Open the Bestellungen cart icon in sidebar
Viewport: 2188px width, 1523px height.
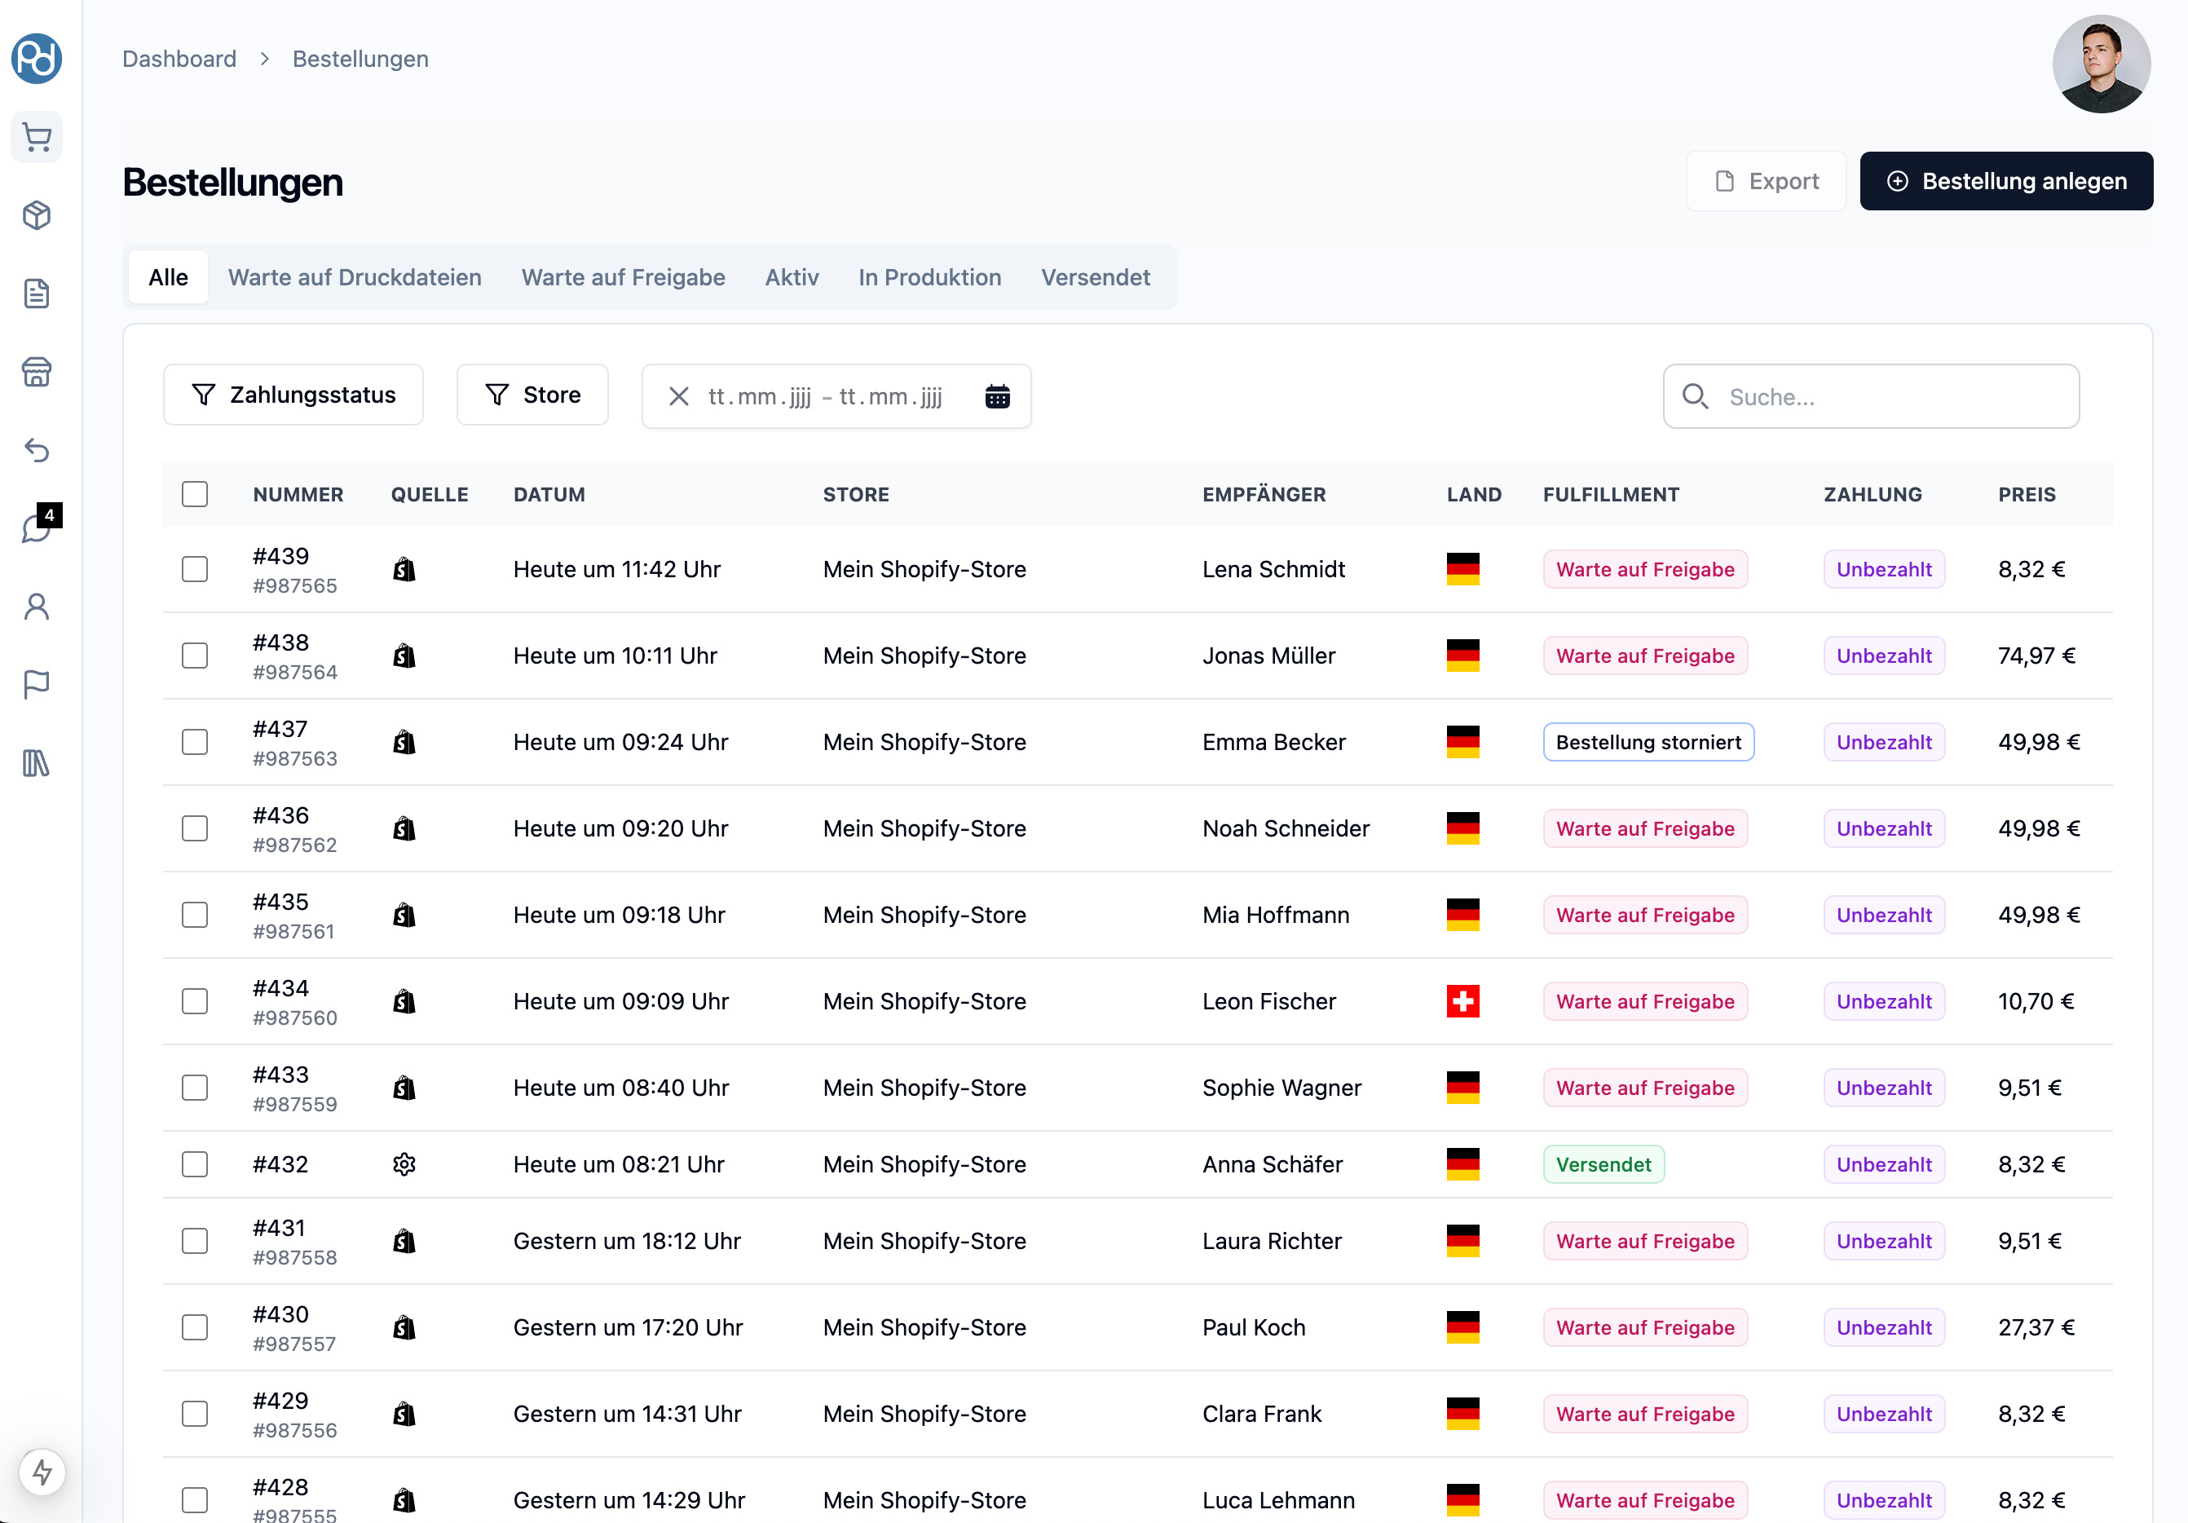[x=36, y=136]
